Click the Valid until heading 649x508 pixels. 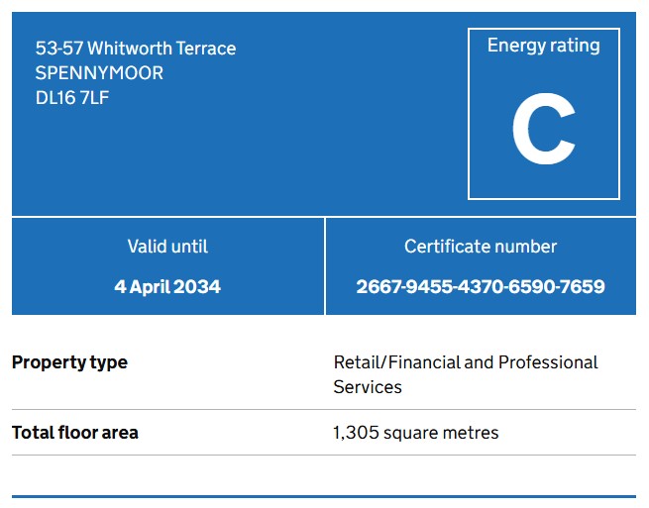167,247
